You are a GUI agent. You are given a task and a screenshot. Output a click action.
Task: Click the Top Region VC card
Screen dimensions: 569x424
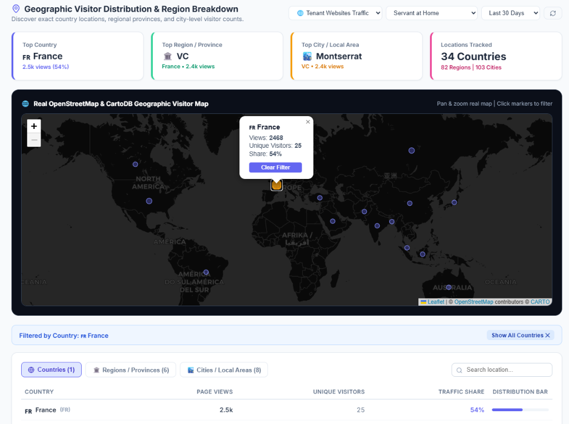point(217,56)
